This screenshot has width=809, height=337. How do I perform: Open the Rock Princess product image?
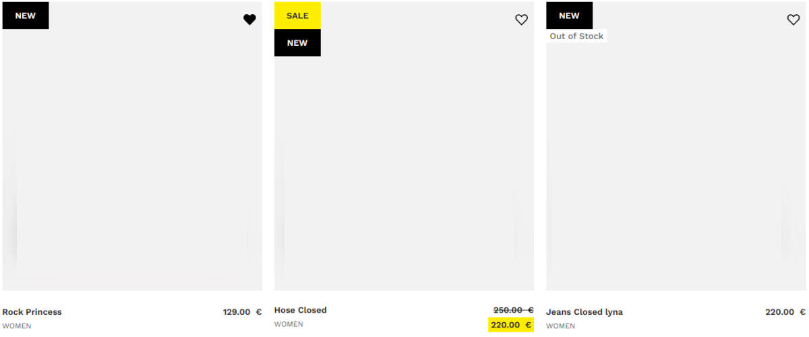(x=132, y=162)
